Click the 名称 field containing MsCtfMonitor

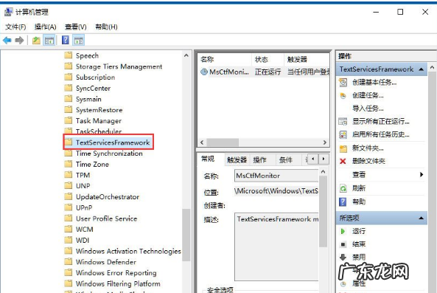(276, 176)
